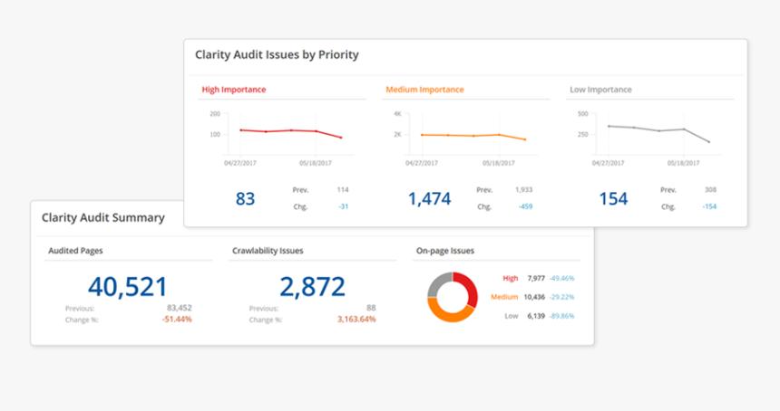
Task: Click the last data point on the orange line
Action: (x=525, y=139)
